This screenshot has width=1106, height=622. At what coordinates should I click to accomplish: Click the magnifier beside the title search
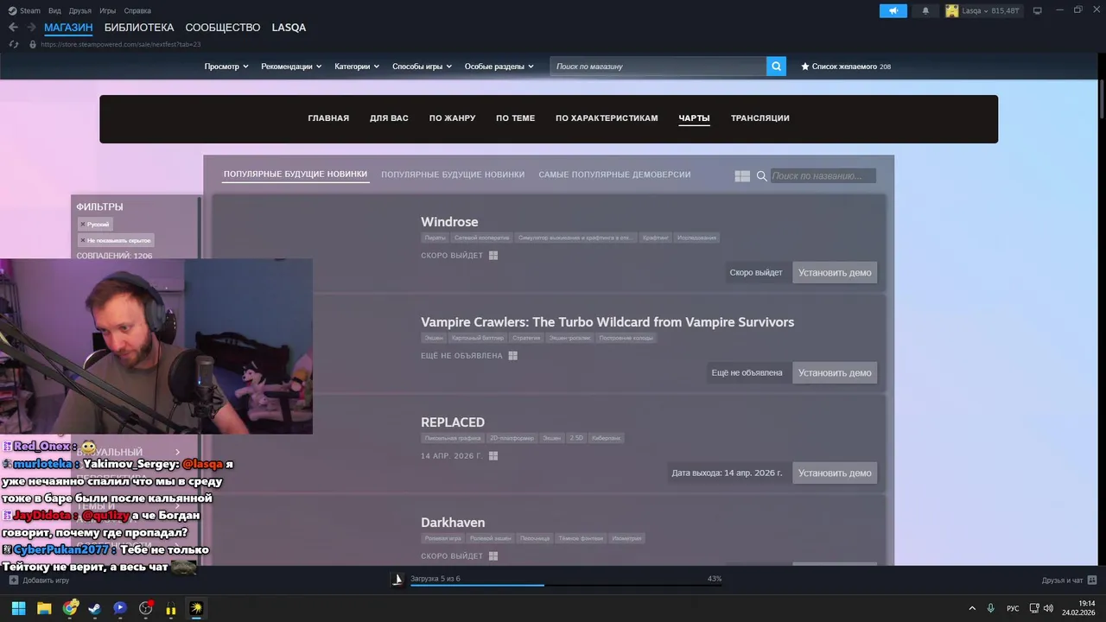click(762, 175)
